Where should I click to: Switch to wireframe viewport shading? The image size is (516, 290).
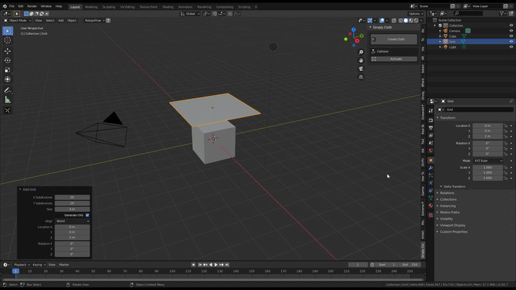click(x=401, y=21)
